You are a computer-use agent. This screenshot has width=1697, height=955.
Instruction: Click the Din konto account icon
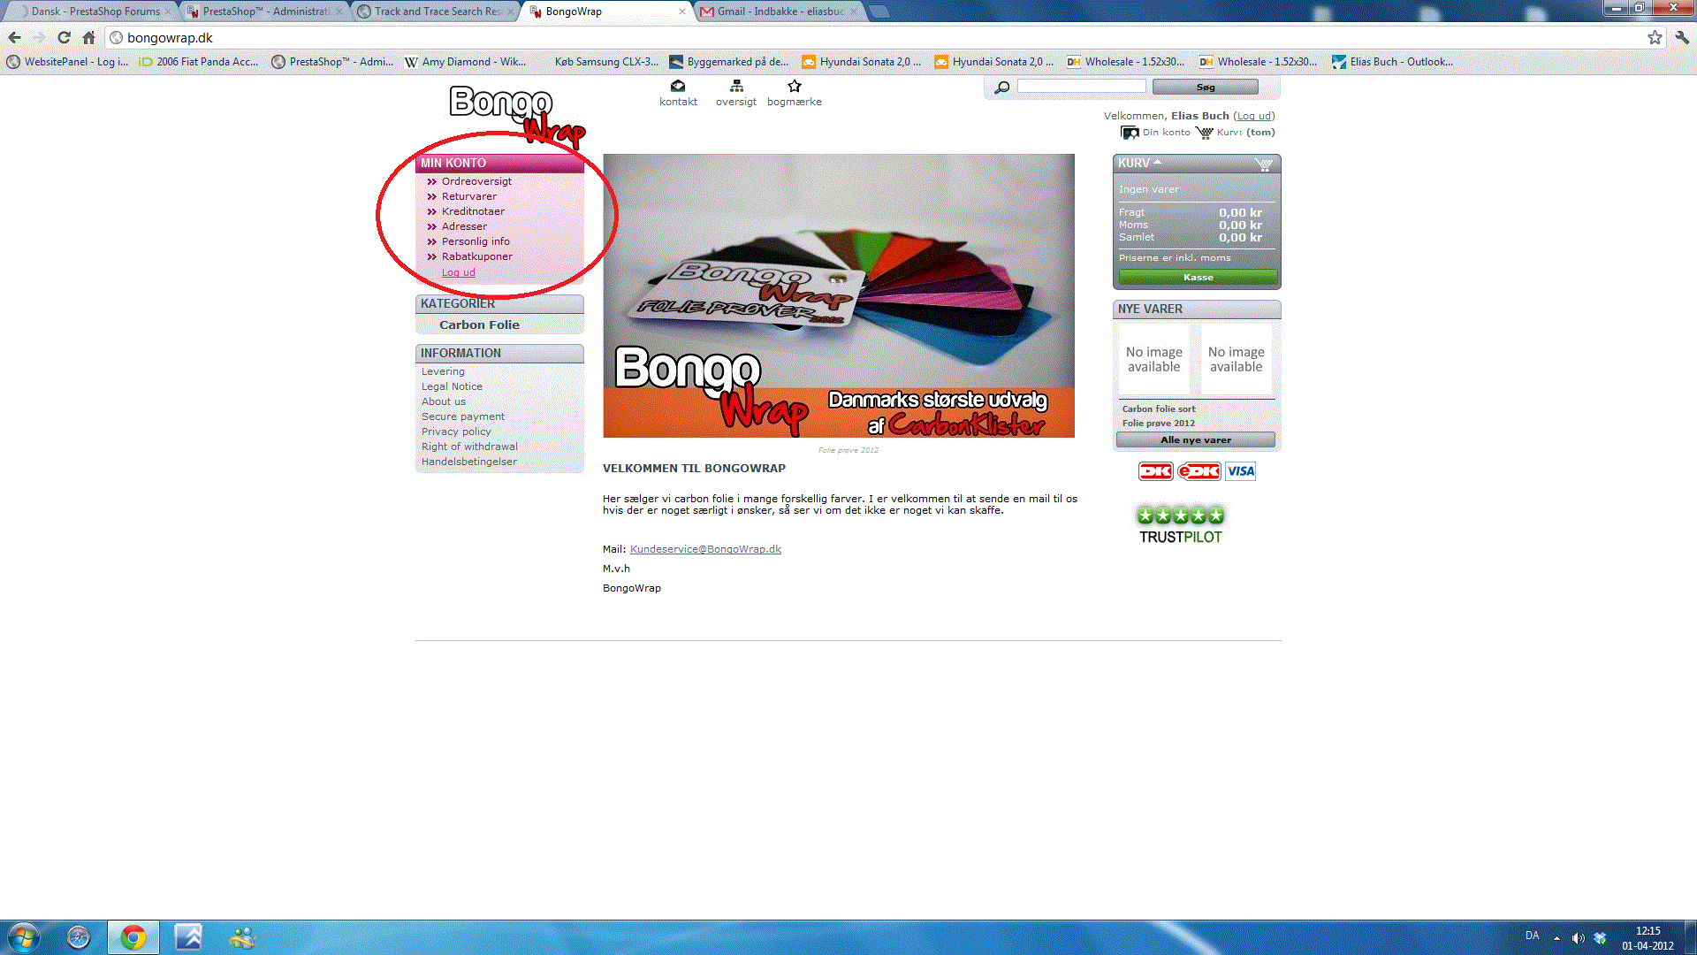tap(1130, 133)
